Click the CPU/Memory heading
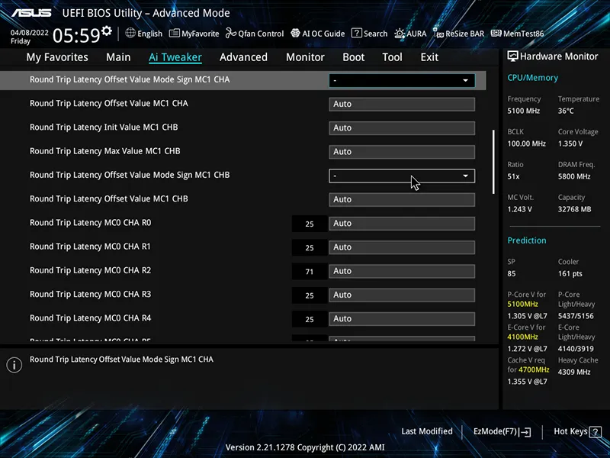 (x=532, y=78)
